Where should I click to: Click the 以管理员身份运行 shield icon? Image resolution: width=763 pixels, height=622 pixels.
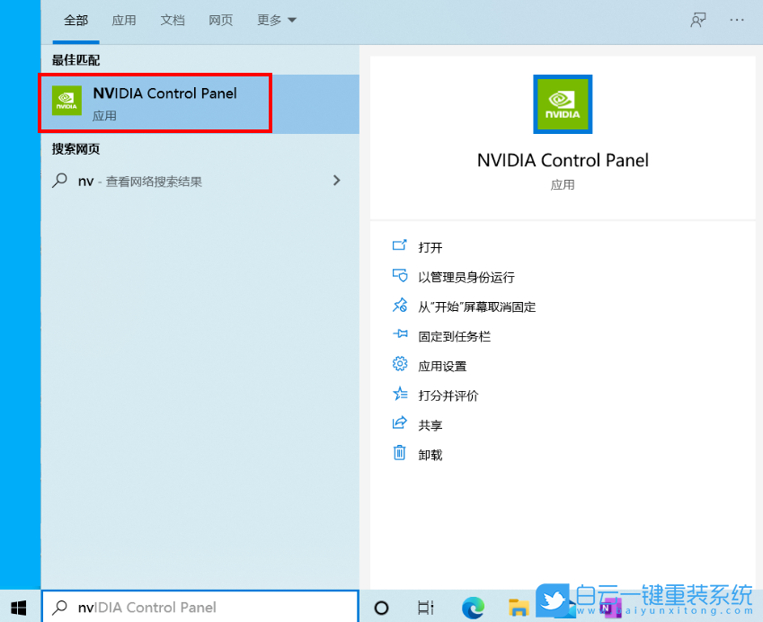(x=400, y=277)
